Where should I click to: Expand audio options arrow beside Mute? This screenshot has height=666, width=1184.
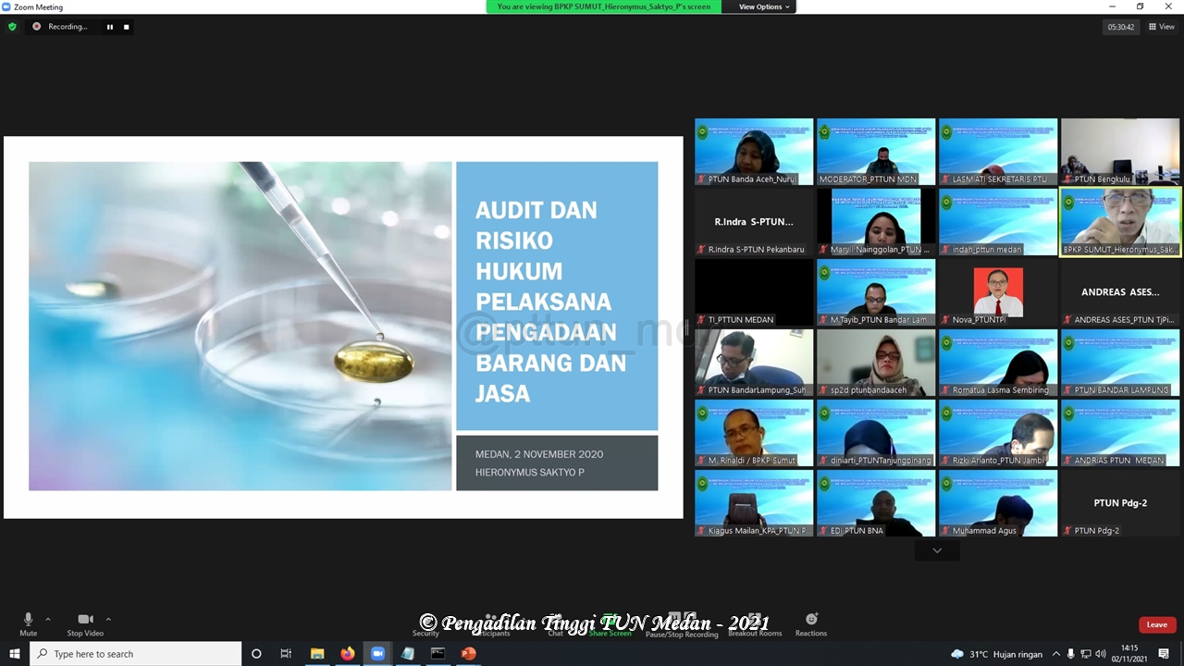(x=48, y=620)
